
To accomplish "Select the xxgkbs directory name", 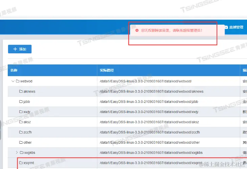I will (x=30, y=153).
